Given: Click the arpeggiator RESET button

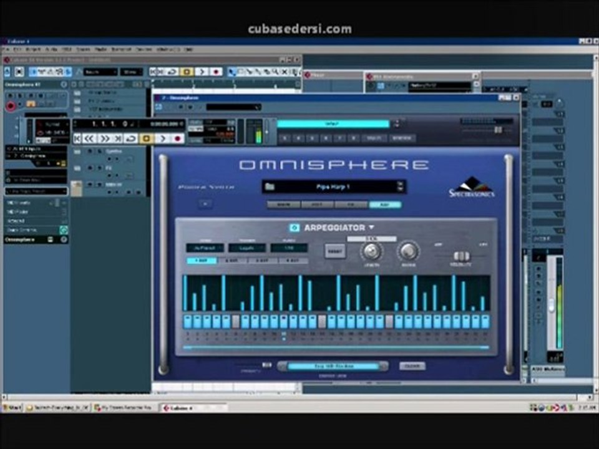Looking at the screenshot, I should (x=335, y=251).
